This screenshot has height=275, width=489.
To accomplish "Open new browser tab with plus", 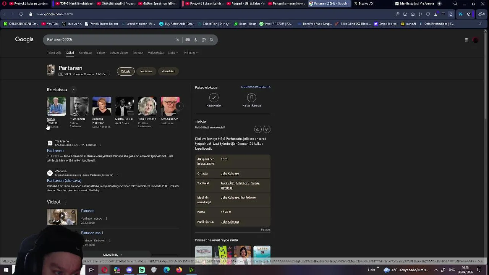I will point(439,3).
